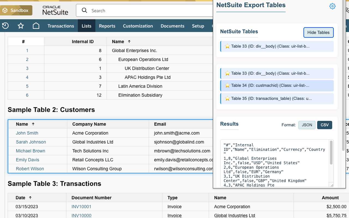Open the Transactions menu

click(61, 26)
